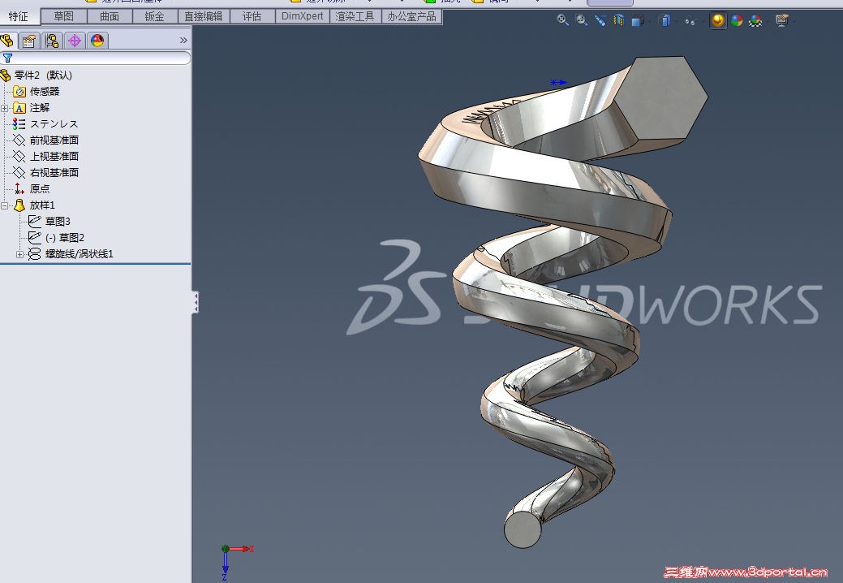
Task: Open the View Orientation dropdown arrow
Action: 650,21
